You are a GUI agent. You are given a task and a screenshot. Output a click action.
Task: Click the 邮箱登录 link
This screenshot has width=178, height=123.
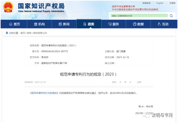pos(146,3)
